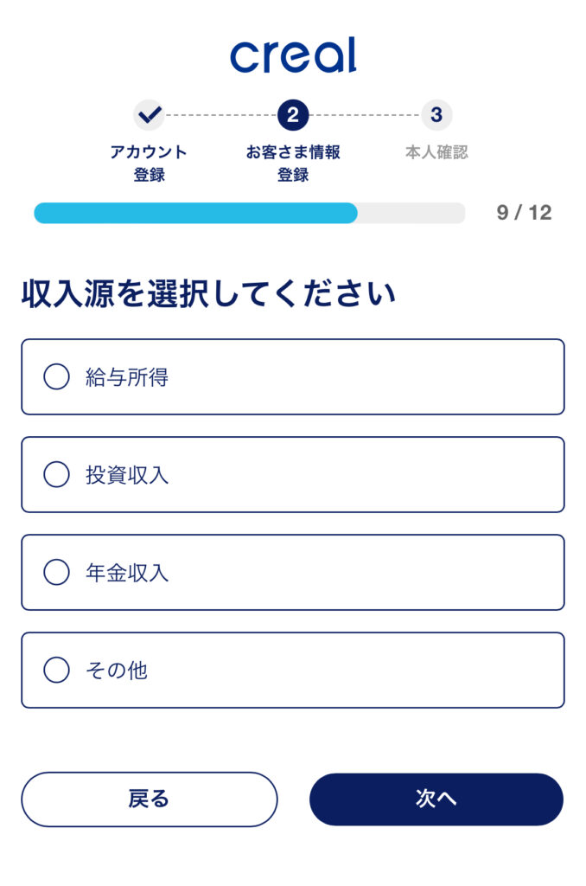Screen dimensions: 586x886
Task: Select the 年金収入 option
Action: (57, 572)
